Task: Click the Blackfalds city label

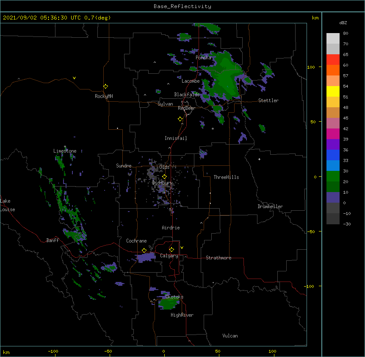Action: tap(187, 95)
